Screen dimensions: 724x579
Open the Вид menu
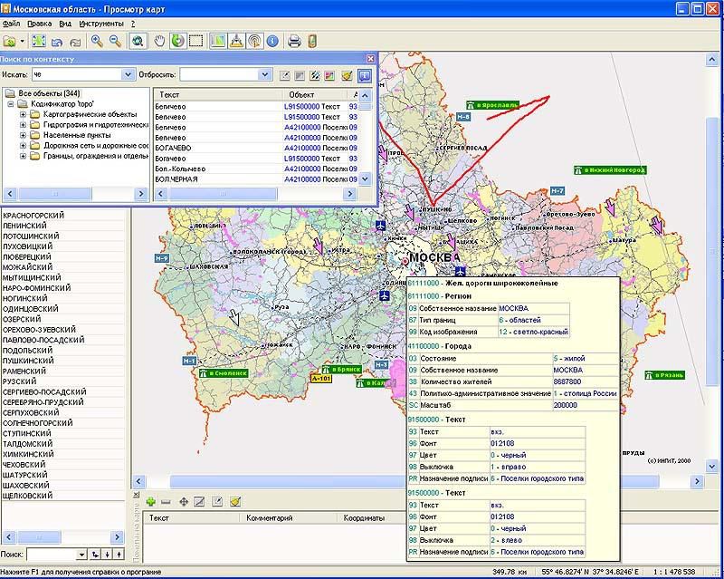click(x=65, y=22)
